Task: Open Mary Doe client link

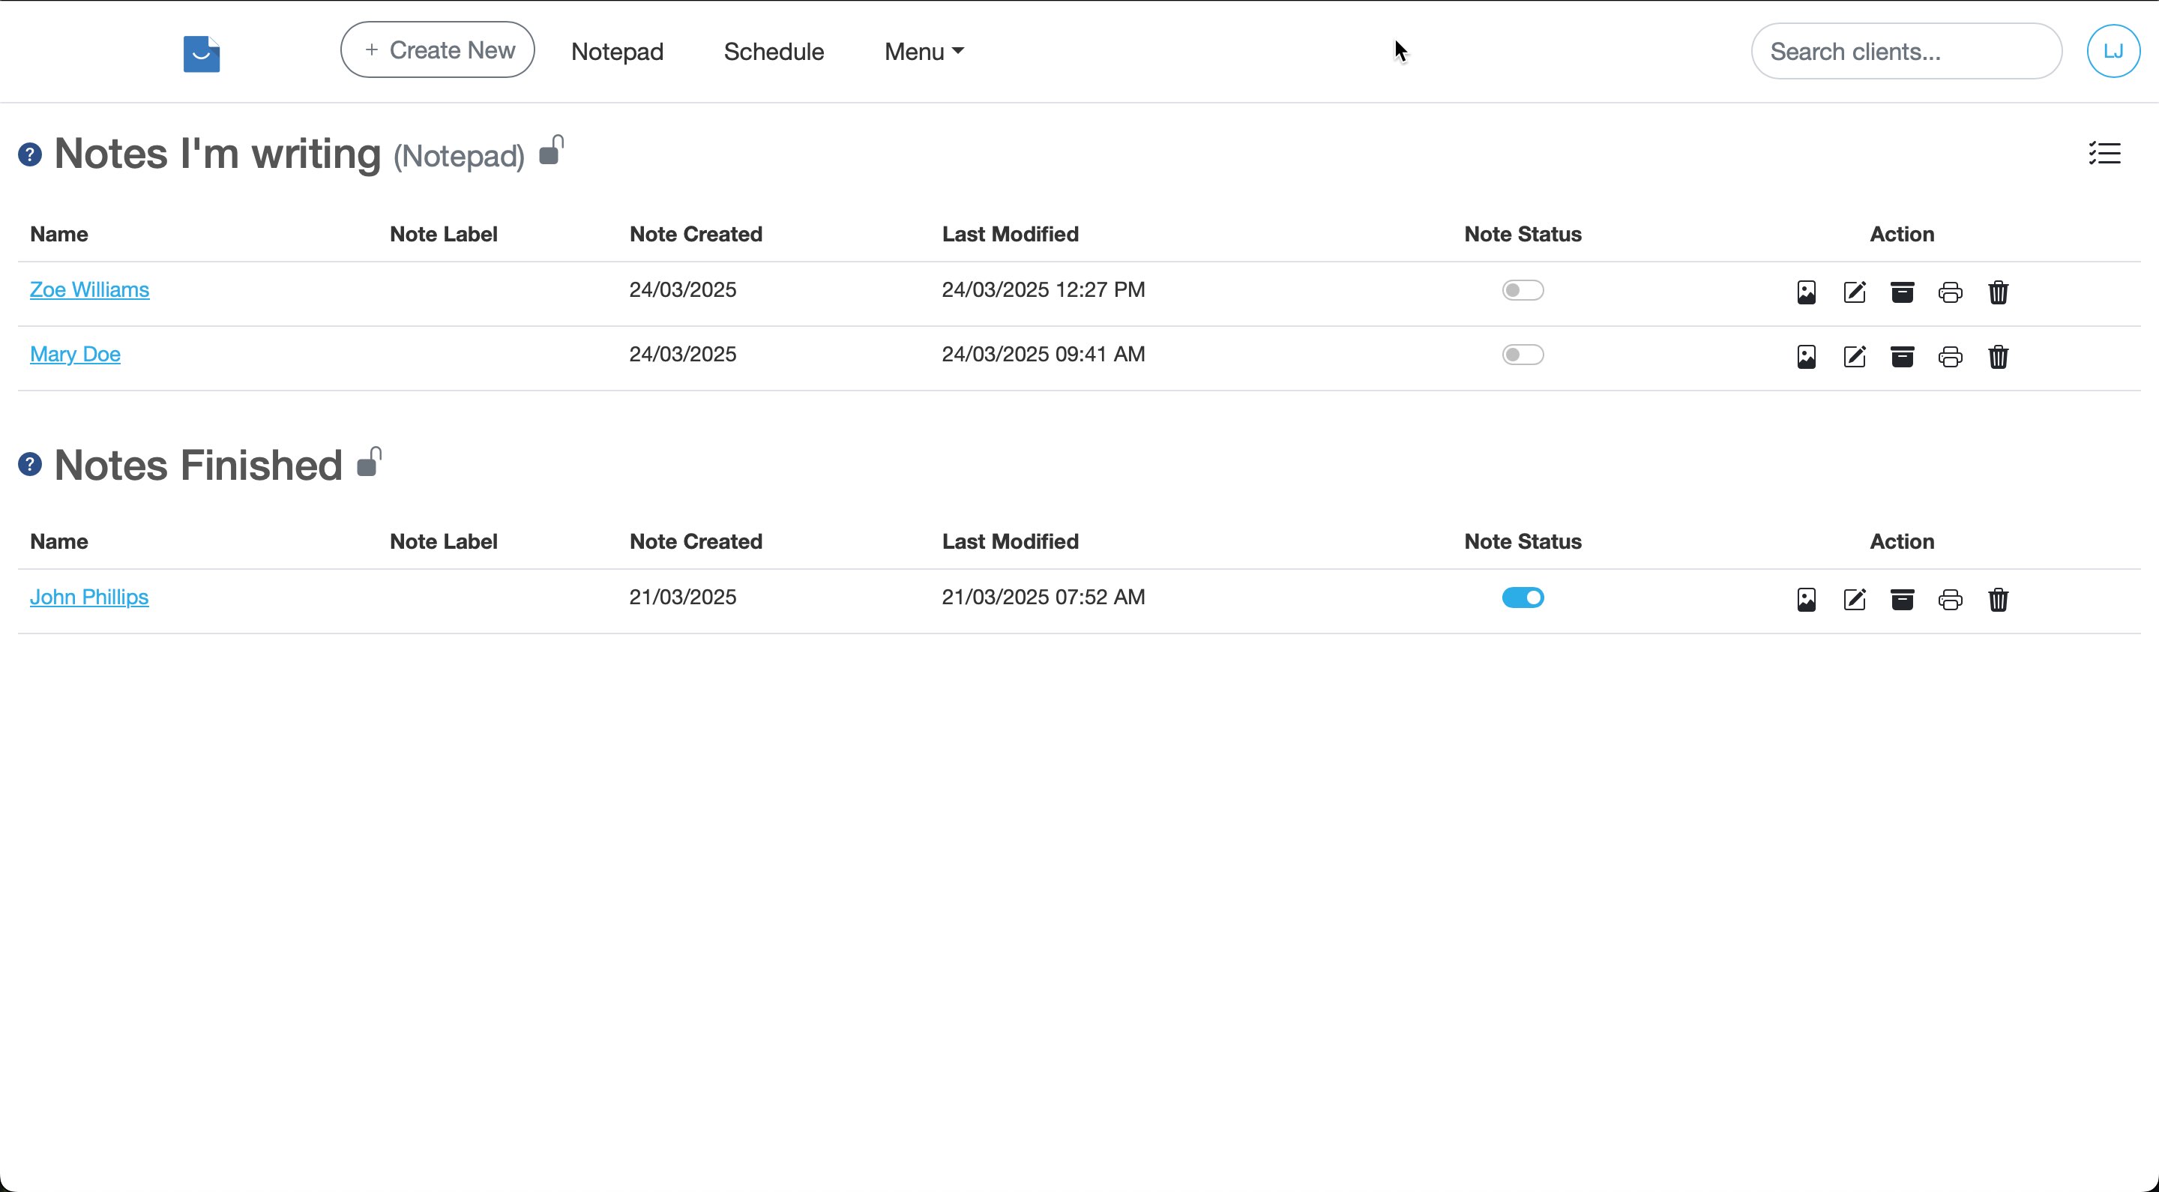Action: coord(76,354)
